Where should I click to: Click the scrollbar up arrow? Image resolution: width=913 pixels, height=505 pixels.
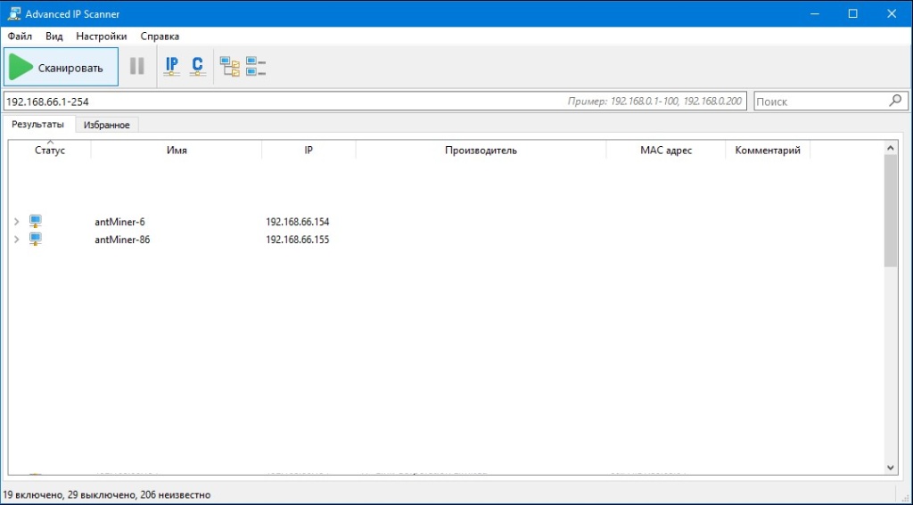click(x=891, y=148)
